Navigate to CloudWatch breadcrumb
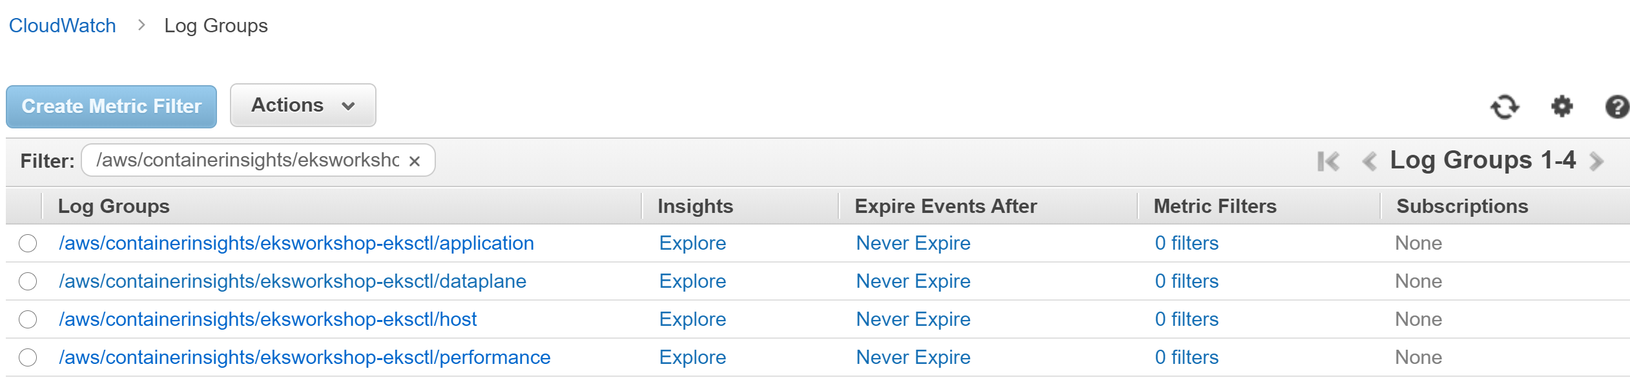The image size is (1630, 391). pyautogui.click(x=63, y=26)
